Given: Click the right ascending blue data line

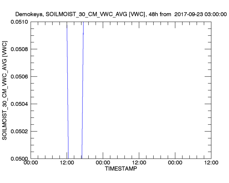Looking at the screenshot, I should tap(83, 89).
